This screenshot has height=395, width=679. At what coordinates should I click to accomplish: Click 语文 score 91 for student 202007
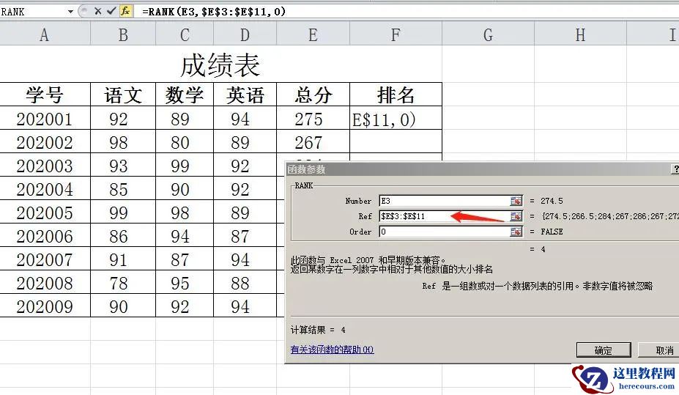[123, 259]
